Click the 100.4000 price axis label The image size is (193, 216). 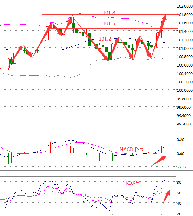[185, 74]
